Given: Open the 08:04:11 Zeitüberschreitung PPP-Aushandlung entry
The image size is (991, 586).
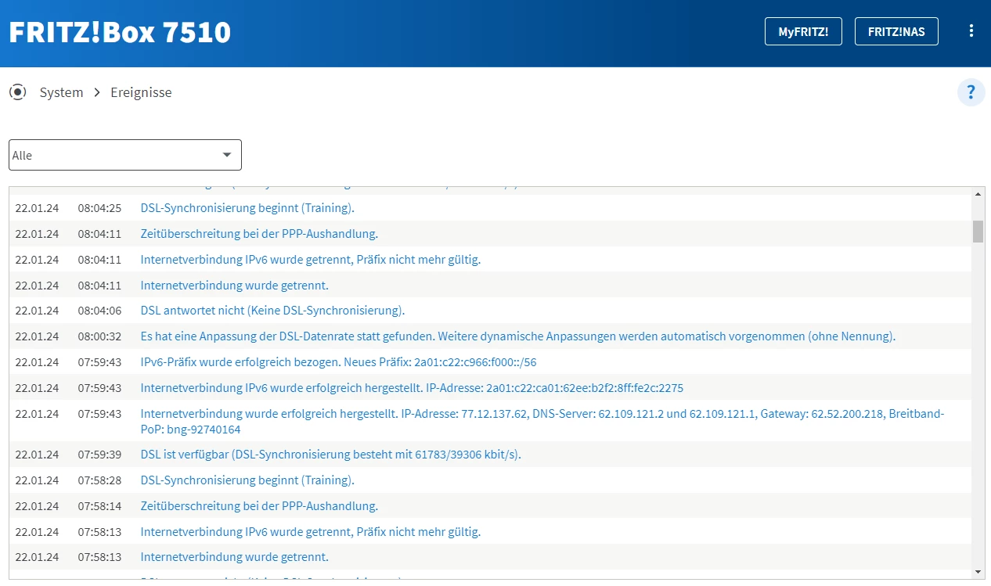Looking at the screenshot, I should pyautogui.click(x=259, y=234).
